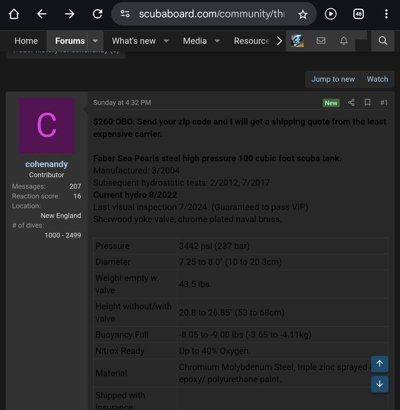Reload the page with the refresh icon
This screenshot has width=400, height=410.
[x=98, y=14]
